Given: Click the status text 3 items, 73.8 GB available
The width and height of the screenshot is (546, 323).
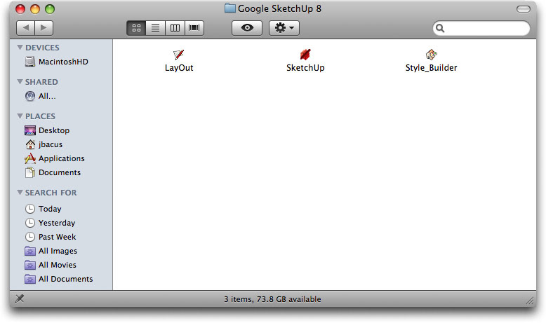Looking at the screenshot, I should click(x=273, y=299).
